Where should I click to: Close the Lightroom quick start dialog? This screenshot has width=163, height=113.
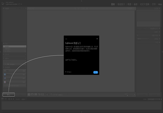(x=97, y=39)
